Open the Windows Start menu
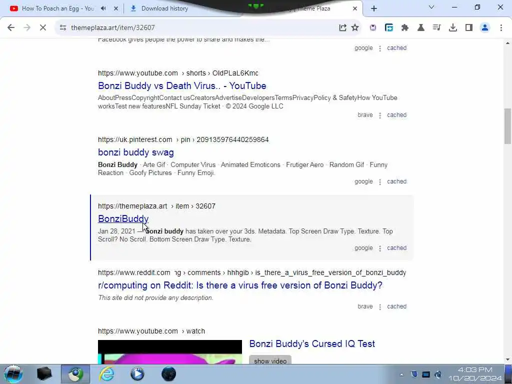Viewport: 512px width, 384px height. pyautogui.click(x=13, y=374)
